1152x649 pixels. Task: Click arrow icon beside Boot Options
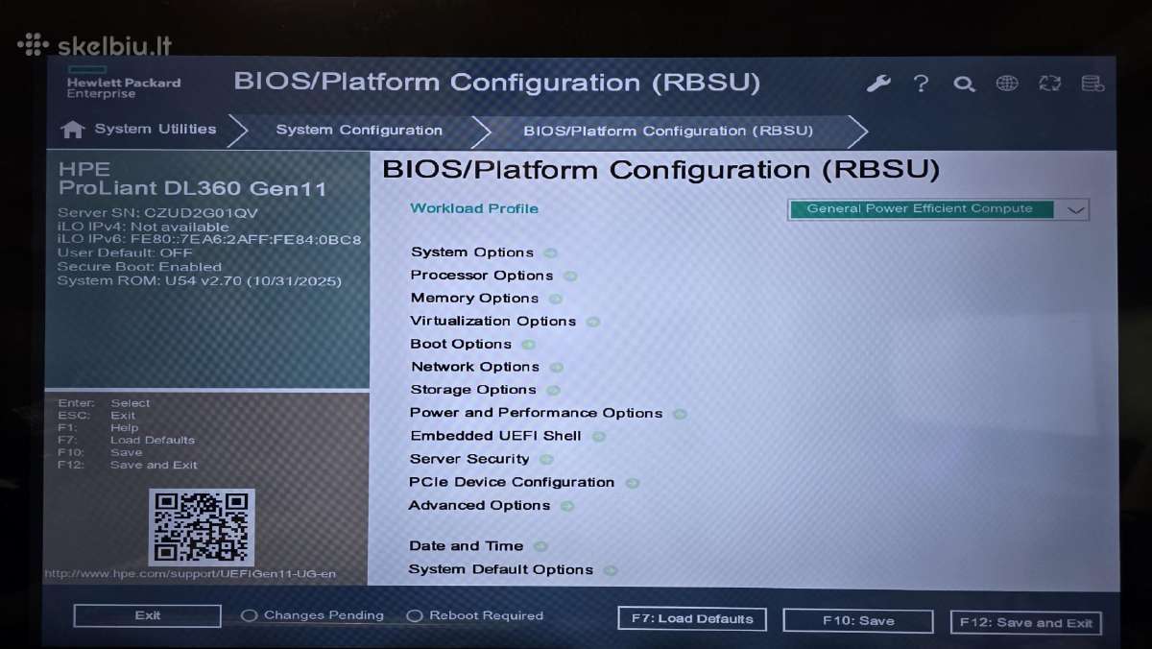coord(528,345)
